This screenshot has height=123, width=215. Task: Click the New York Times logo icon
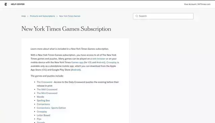pyautogui.click(x=6, y=4)
